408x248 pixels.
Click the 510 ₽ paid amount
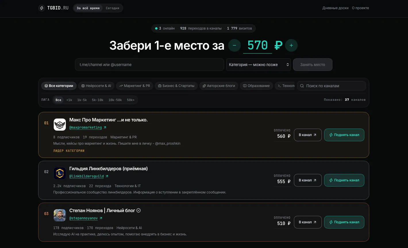(284, 224)
